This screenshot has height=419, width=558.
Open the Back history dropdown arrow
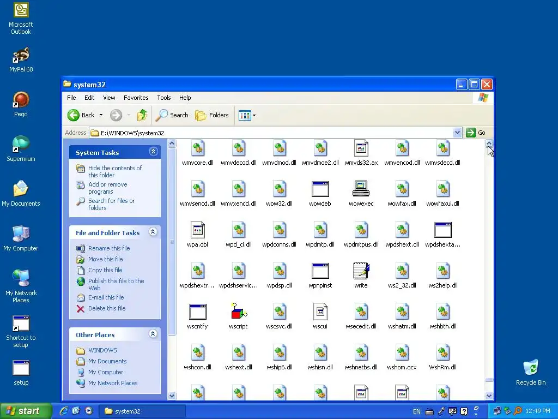click(101, 115)
